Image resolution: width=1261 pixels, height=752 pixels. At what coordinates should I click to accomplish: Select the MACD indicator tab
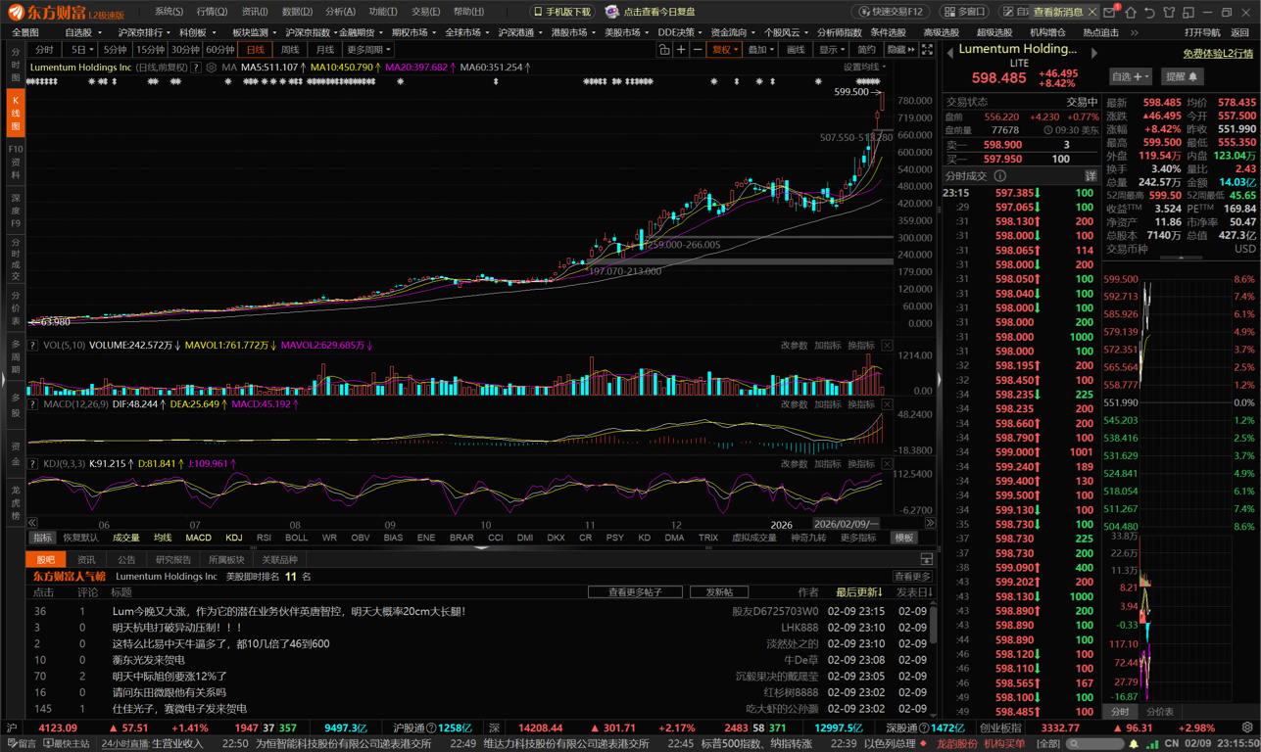click(198, 538)
